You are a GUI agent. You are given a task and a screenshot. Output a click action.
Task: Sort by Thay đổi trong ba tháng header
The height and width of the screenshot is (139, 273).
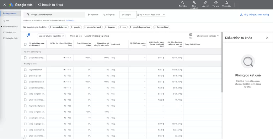coord(84,44)
